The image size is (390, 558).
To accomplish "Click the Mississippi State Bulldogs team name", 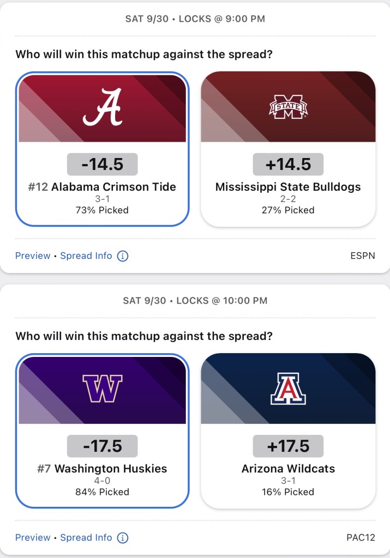I will pos(288,187).
